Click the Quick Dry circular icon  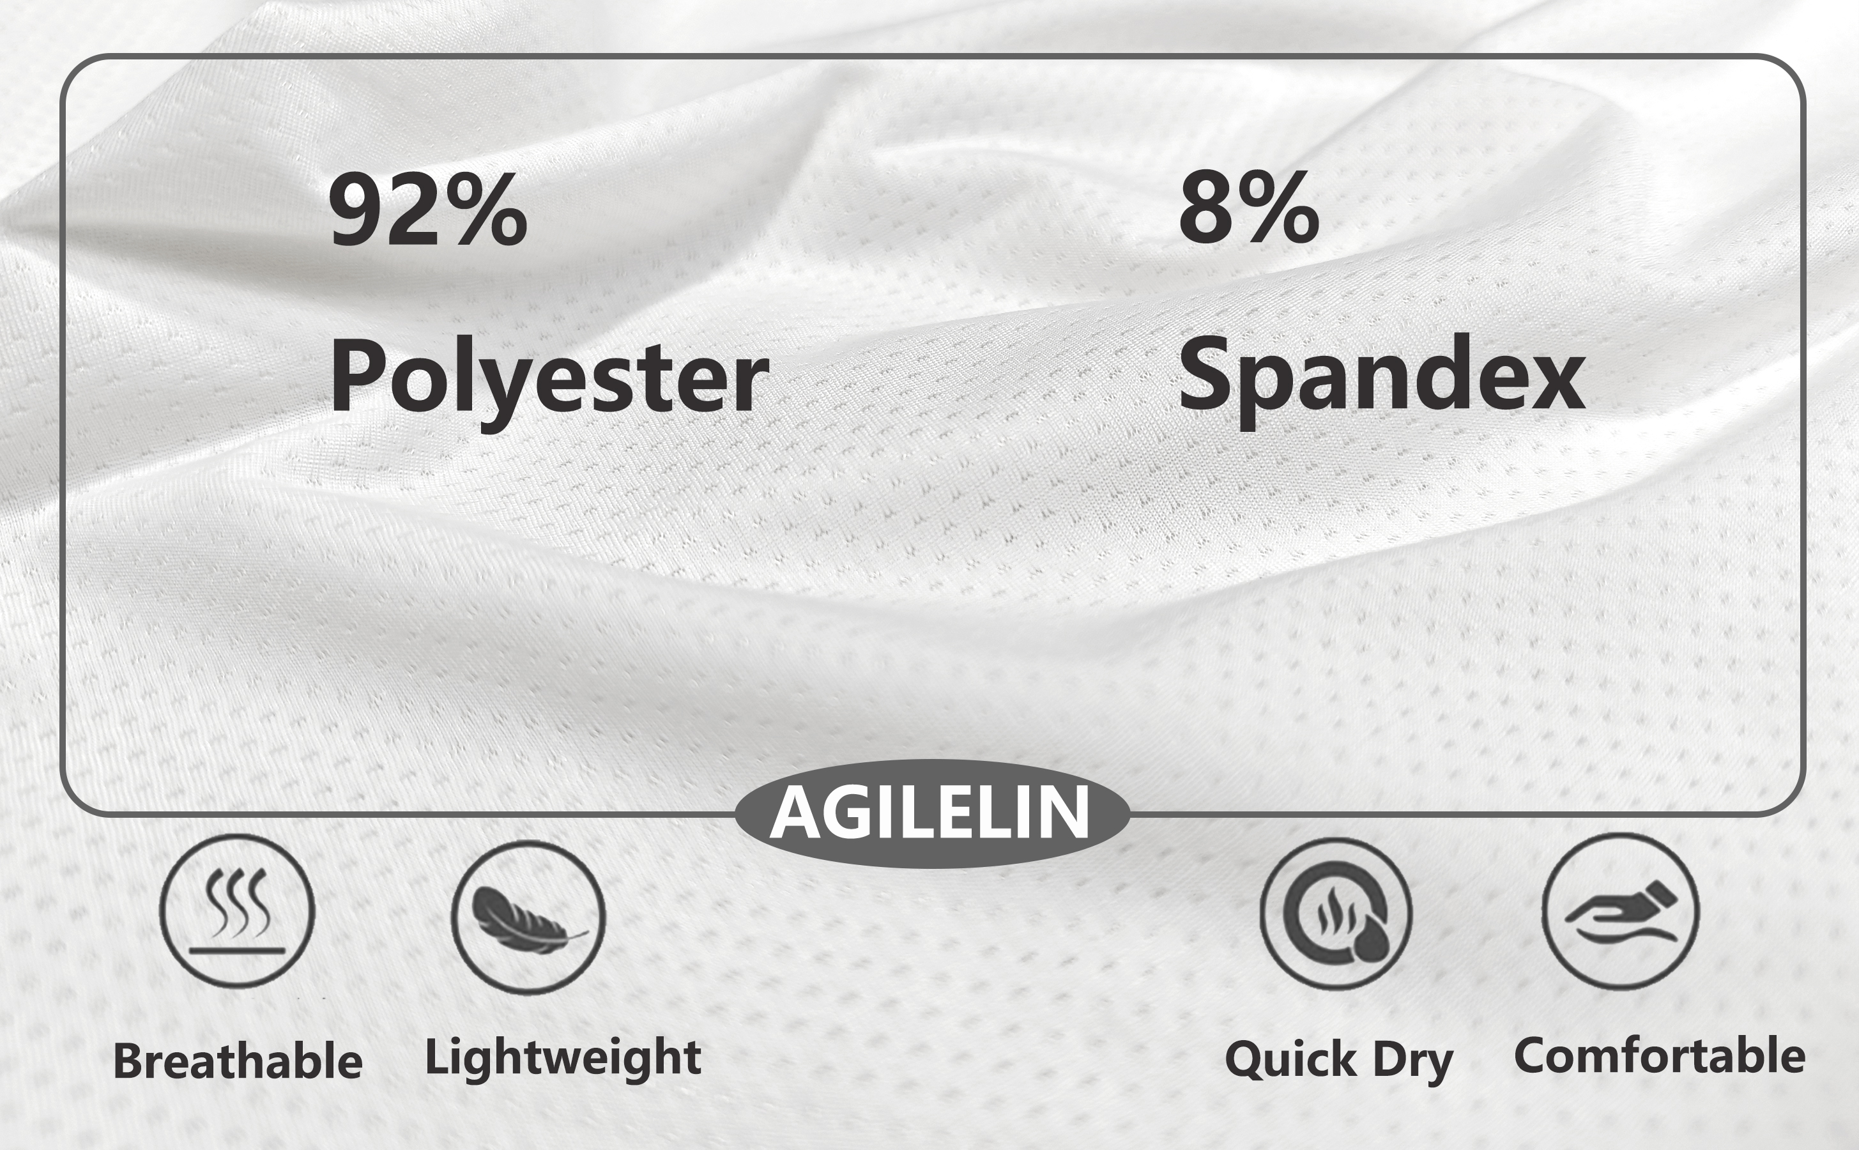[x=1336, y=914]
